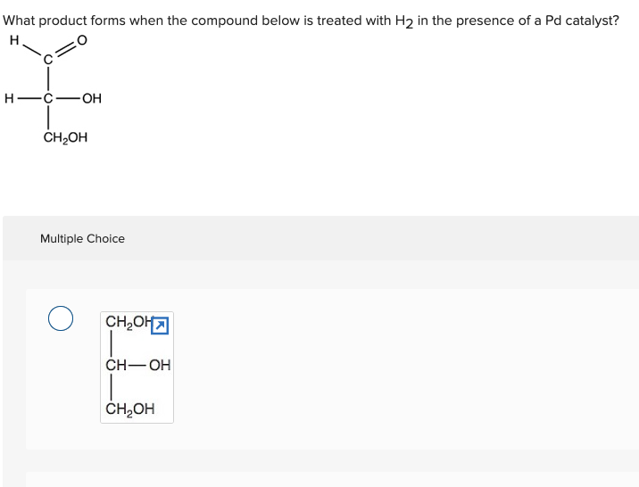The image size is (639, 487).
Task: Select the first answer's radio button
Action: tap(61, 318)
